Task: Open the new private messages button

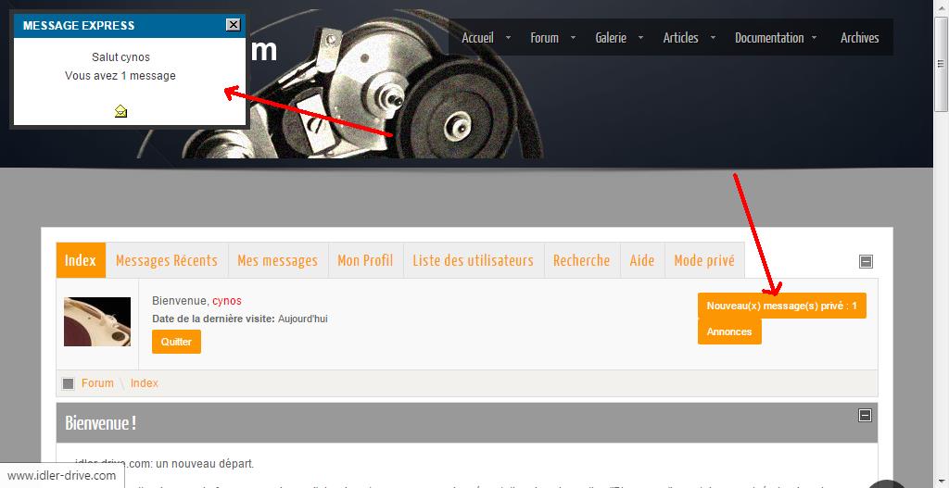Action: [x=781, y=306]
